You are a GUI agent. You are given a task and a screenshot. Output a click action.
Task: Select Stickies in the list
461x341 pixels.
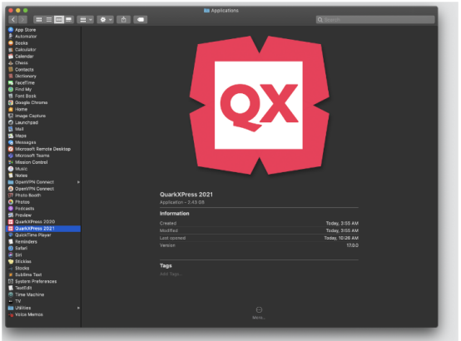point(43,261)
